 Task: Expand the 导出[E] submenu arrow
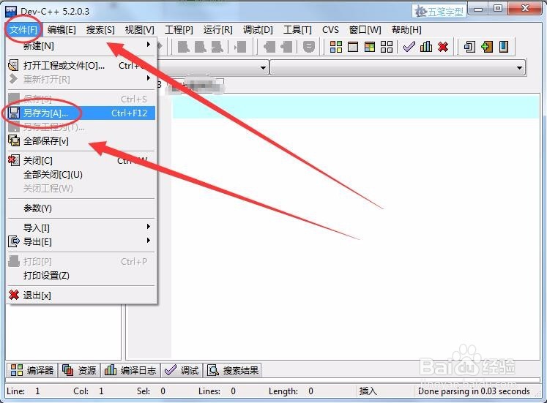[x=149, y=241]
